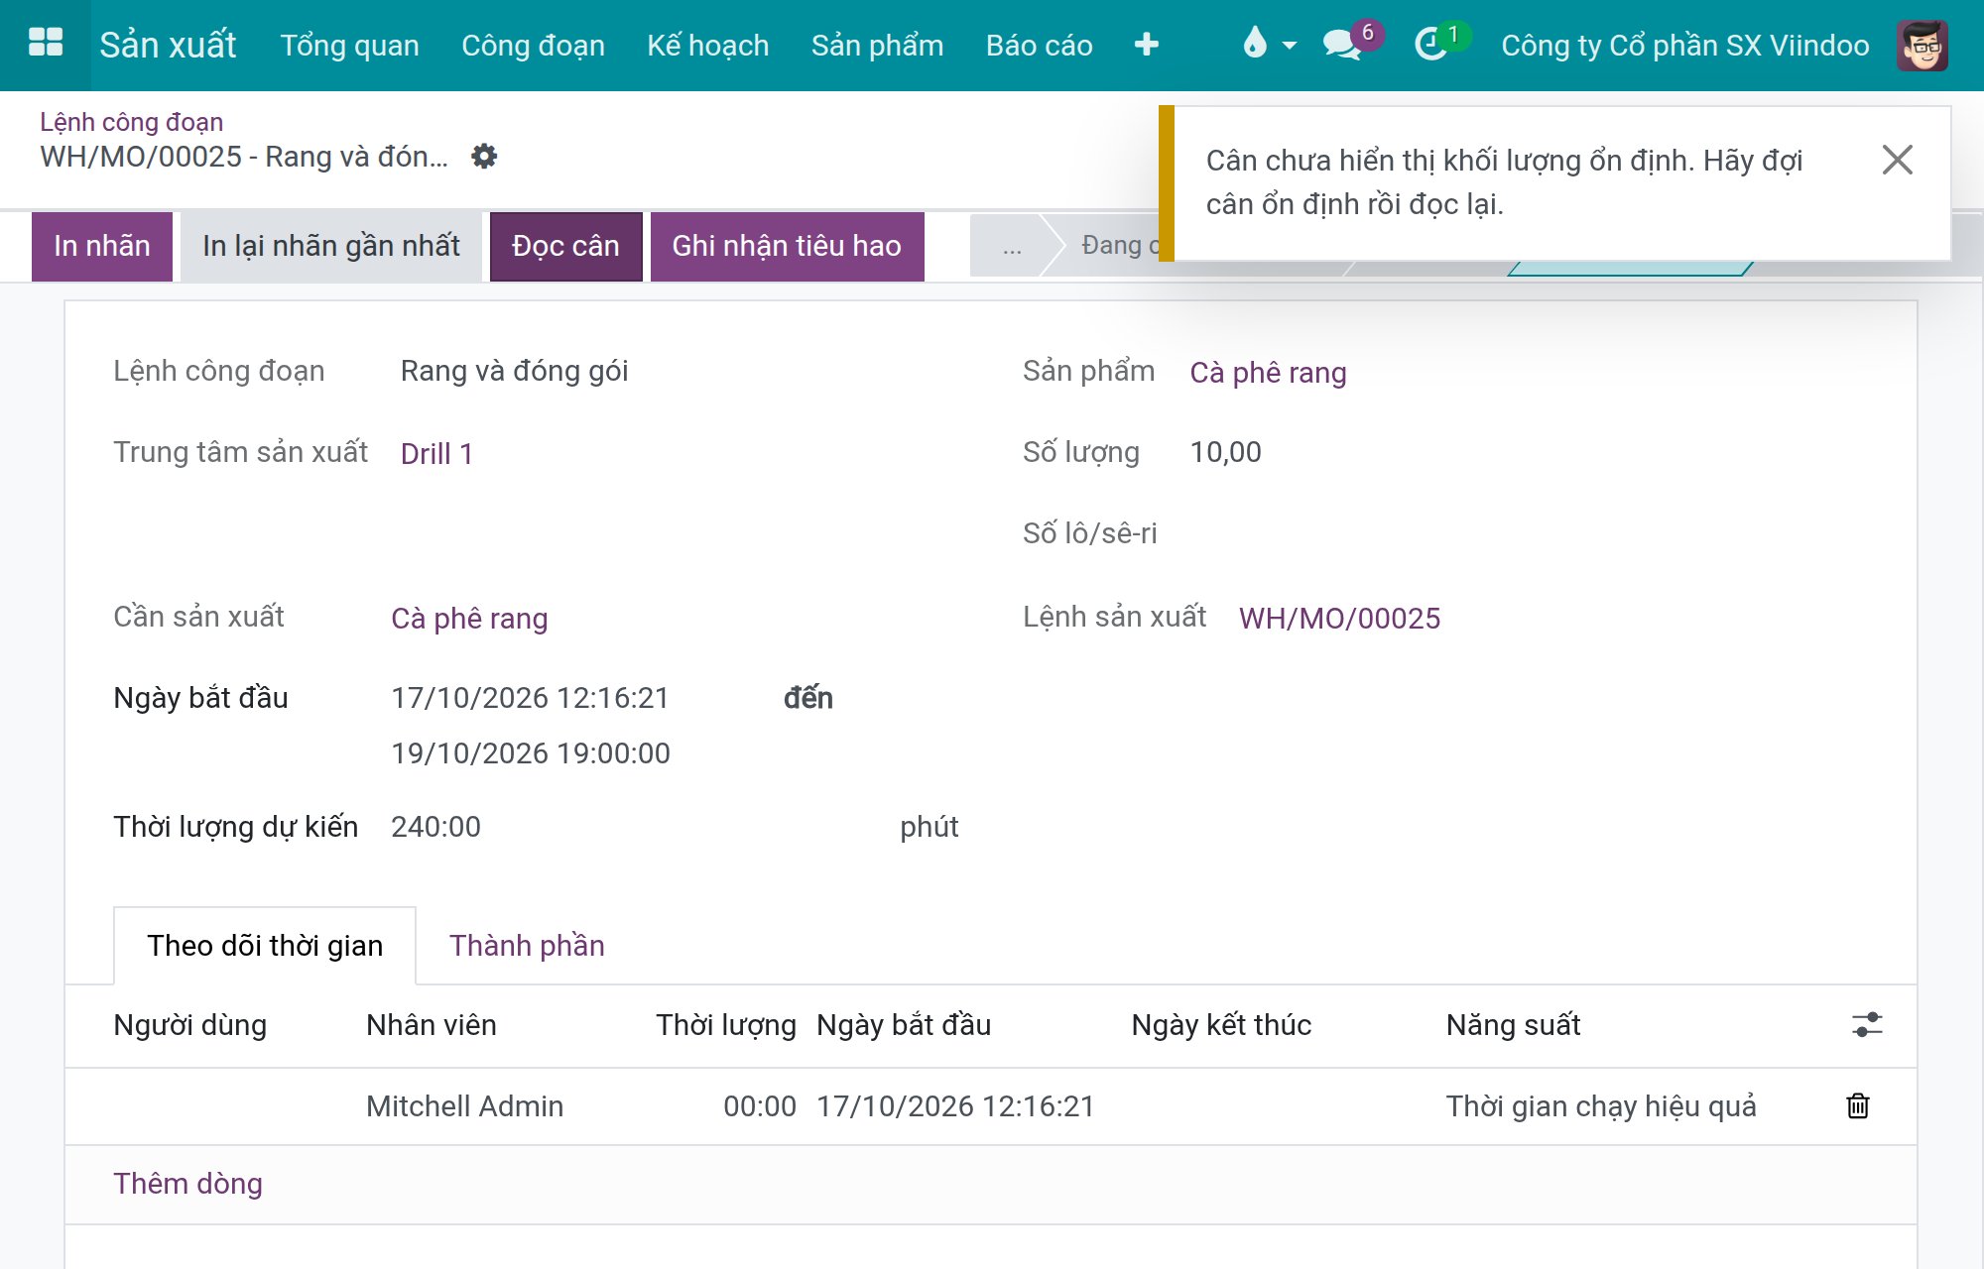Switch to the Thành phần tab
This screenshot has height=1269, width=1984.
pyautogui.click(x=527, y=946)
